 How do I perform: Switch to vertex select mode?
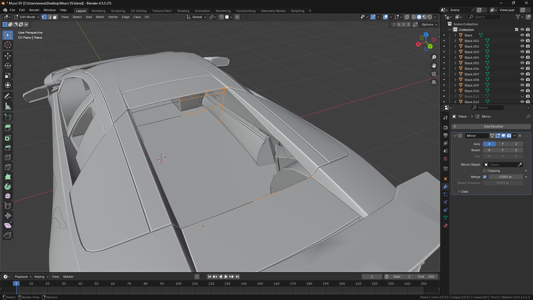pos(44,17)
